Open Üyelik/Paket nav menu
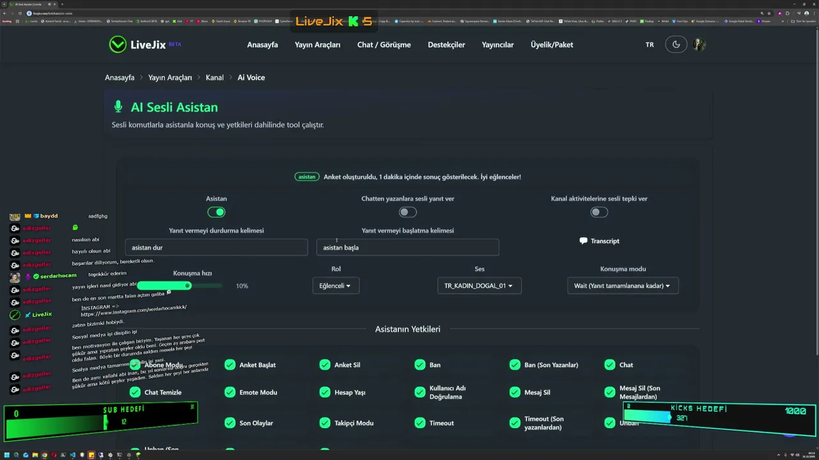 click(552, 45)
